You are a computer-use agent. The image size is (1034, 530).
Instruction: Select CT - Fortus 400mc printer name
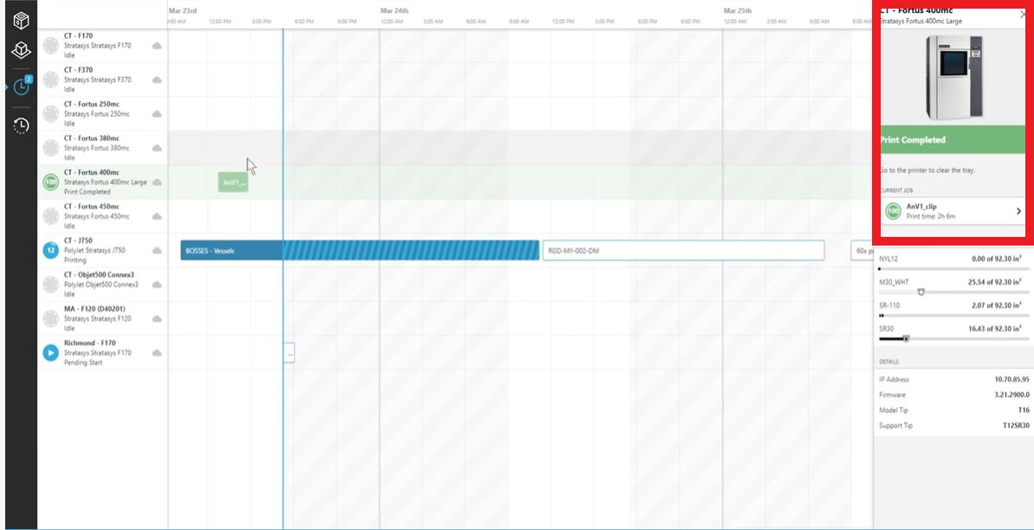click(x=92, y=173)
